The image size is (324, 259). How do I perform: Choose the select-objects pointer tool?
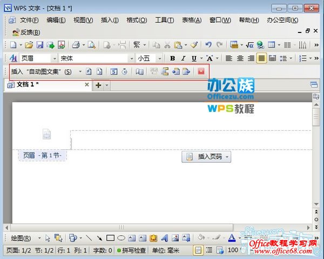(x=48, y=238)
